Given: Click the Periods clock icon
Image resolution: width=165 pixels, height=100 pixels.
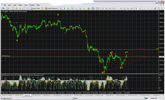Looking at the screenshot, I should tap(93, 8).
